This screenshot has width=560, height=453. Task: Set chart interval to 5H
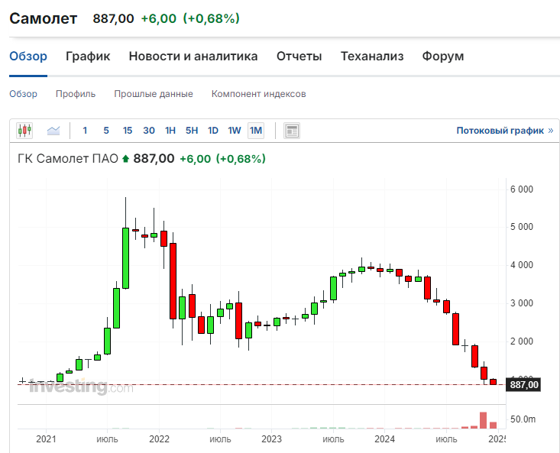[x=192, y=131]
